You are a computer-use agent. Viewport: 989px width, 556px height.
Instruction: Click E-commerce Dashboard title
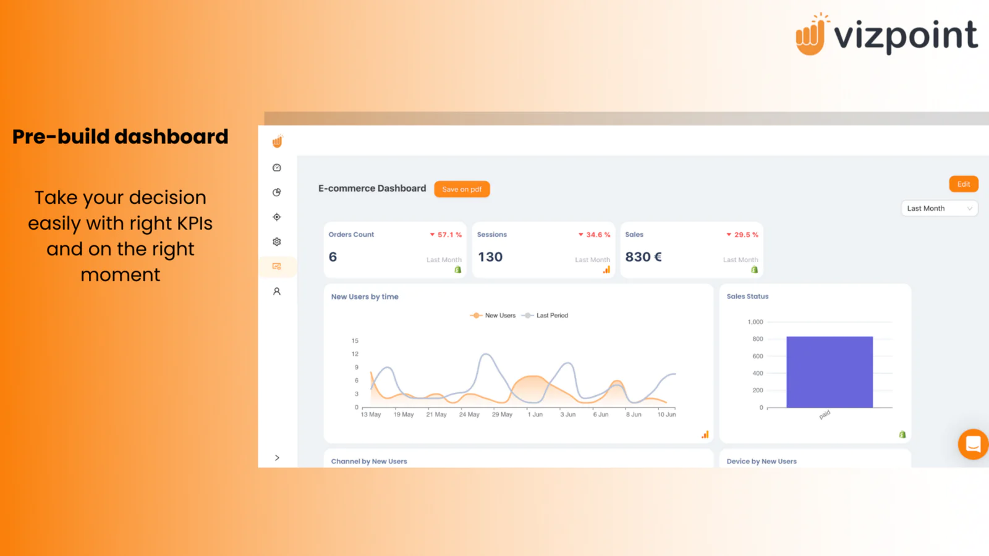372,188
